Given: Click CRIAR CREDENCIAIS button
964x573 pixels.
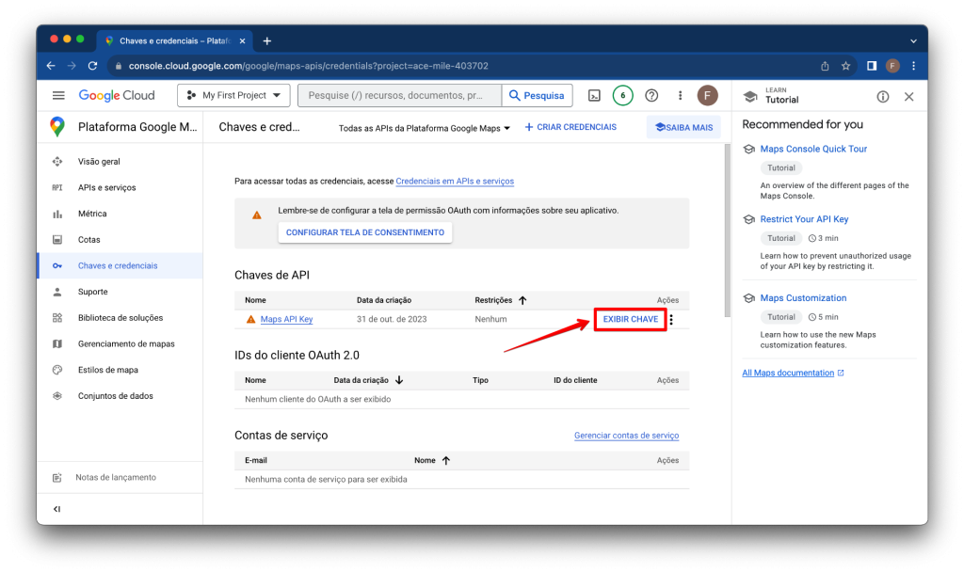Looking at the screenshot, I should 570,127.
